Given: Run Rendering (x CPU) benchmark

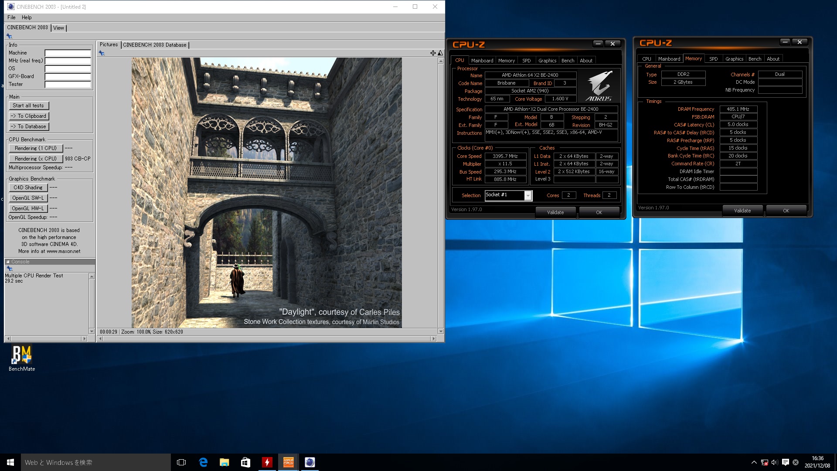Looking at the screenshot, I should [36, 159].
